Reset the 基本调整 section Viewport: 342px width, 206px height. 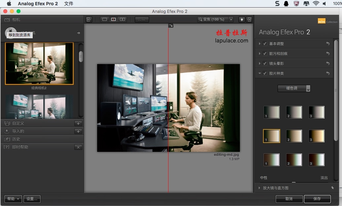(328, 44)
